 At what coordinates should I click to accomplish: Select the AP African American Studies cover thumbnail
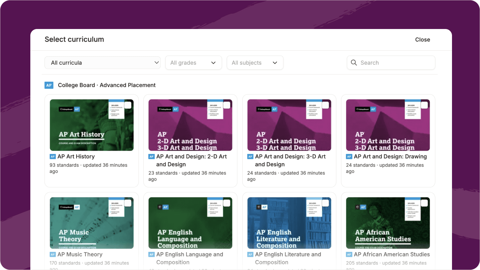(388, 223)
